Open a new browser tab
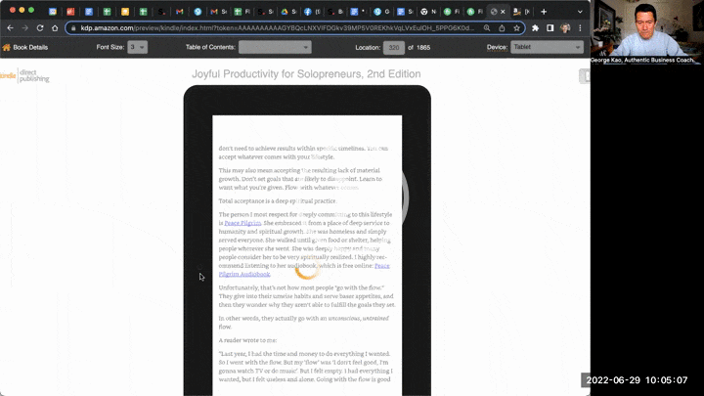Screen dimensions: 704x396 click(544, 12)
